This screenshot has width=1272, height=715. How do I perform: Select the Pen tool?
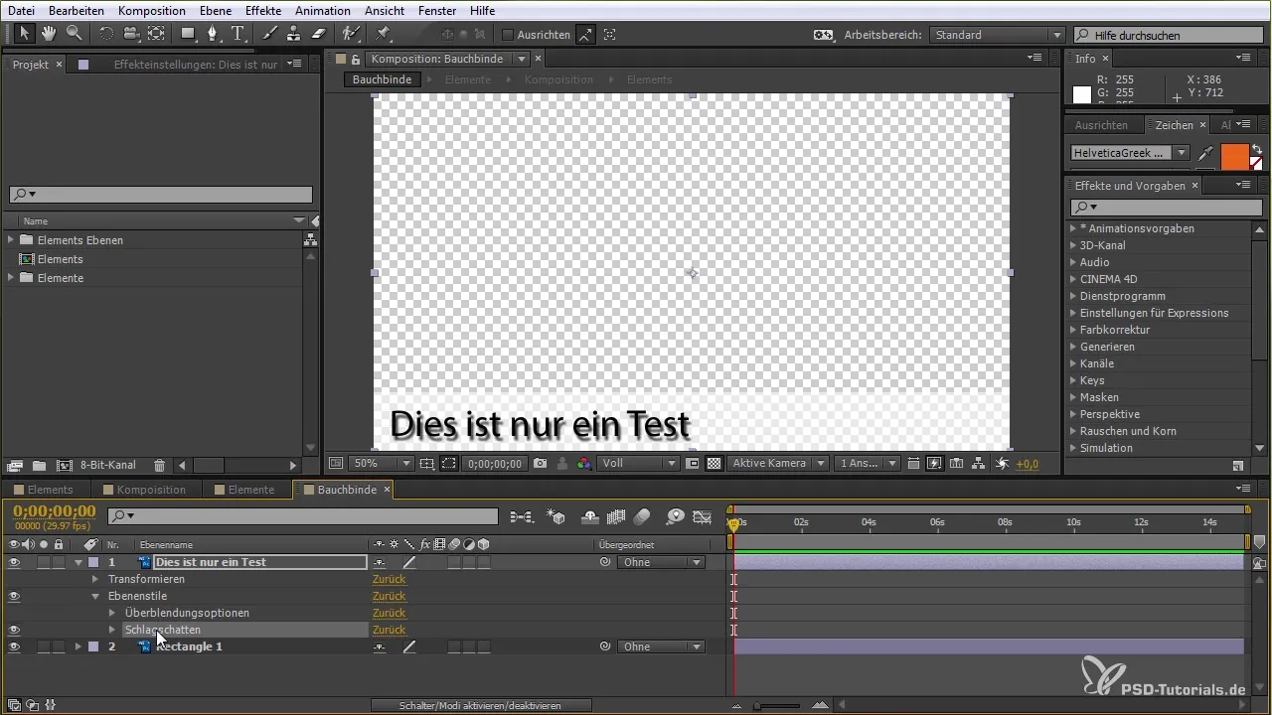(x=213, y=34)
